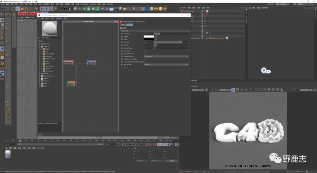Viewport: 317px width, 173px height.
Task: Click the Light bulb icon
Action: [x=120, y=9]
